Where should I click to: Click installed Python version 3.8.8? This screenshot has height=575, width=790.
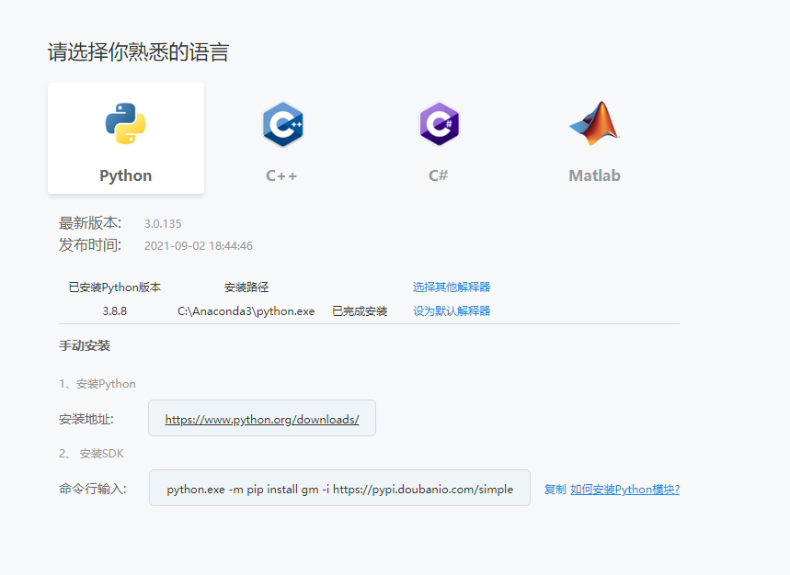(115, 311)
